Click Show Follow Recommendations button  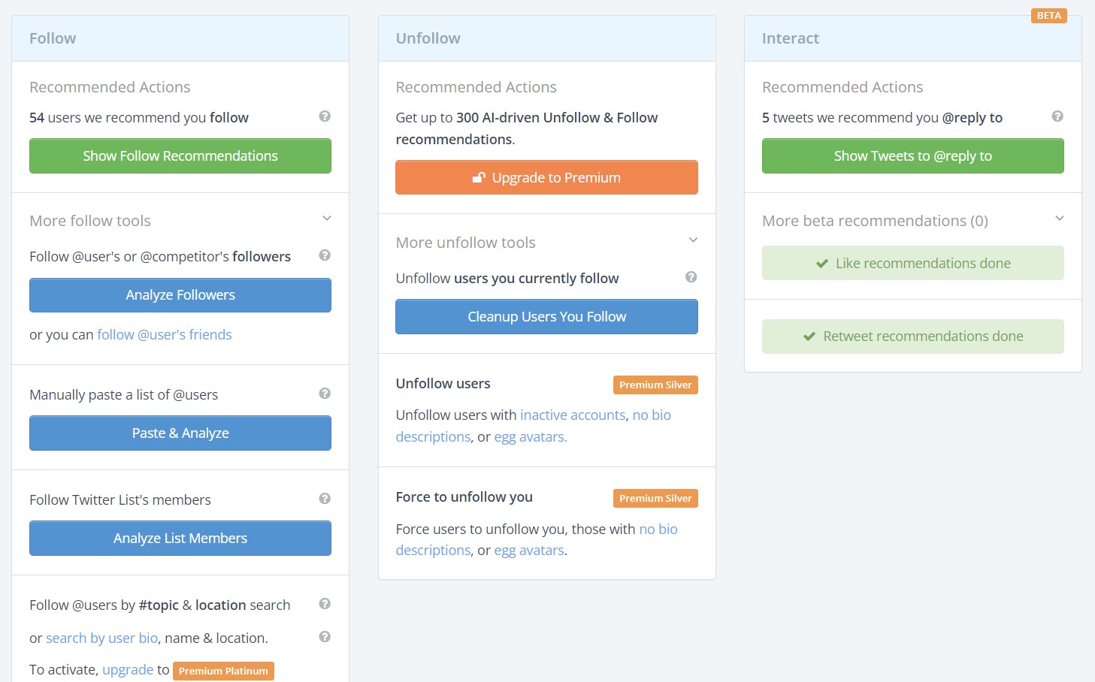click(x=180, y=156)
